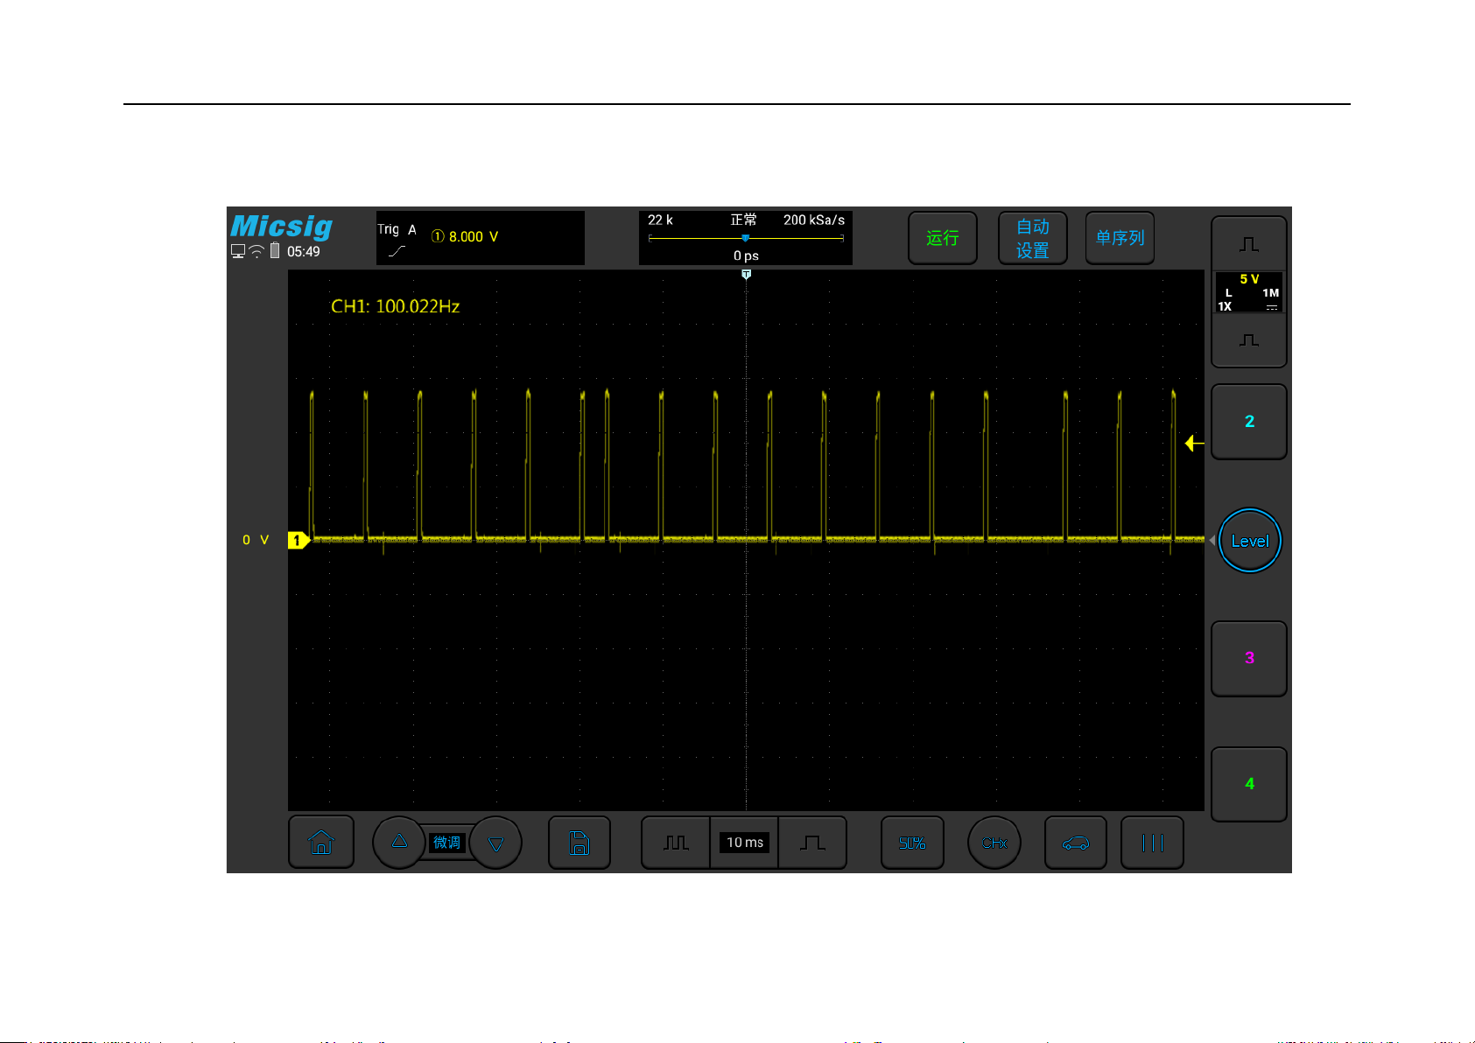1475x1043 pixels.
Task: Decrease the channel 1 vertical scale with the lower pulse icon
Action: tap(1249, 340)
